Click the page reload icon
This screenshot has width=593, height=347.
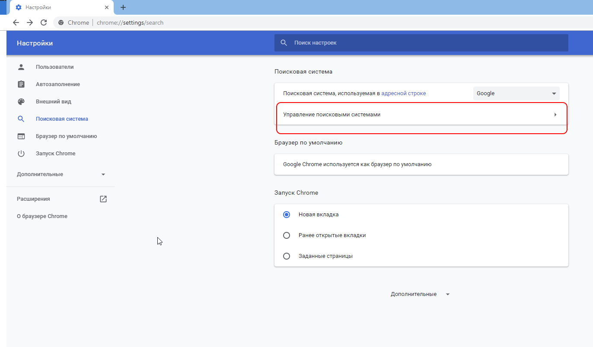tap(43, 22)
